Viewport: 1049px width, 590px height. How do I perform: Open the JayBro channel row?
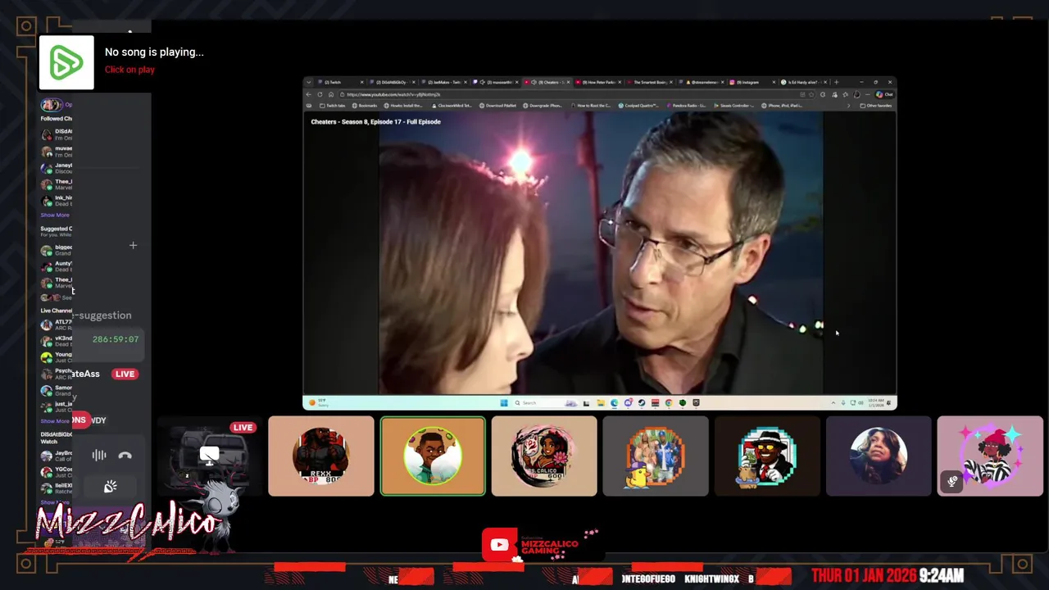click(57, 456)
